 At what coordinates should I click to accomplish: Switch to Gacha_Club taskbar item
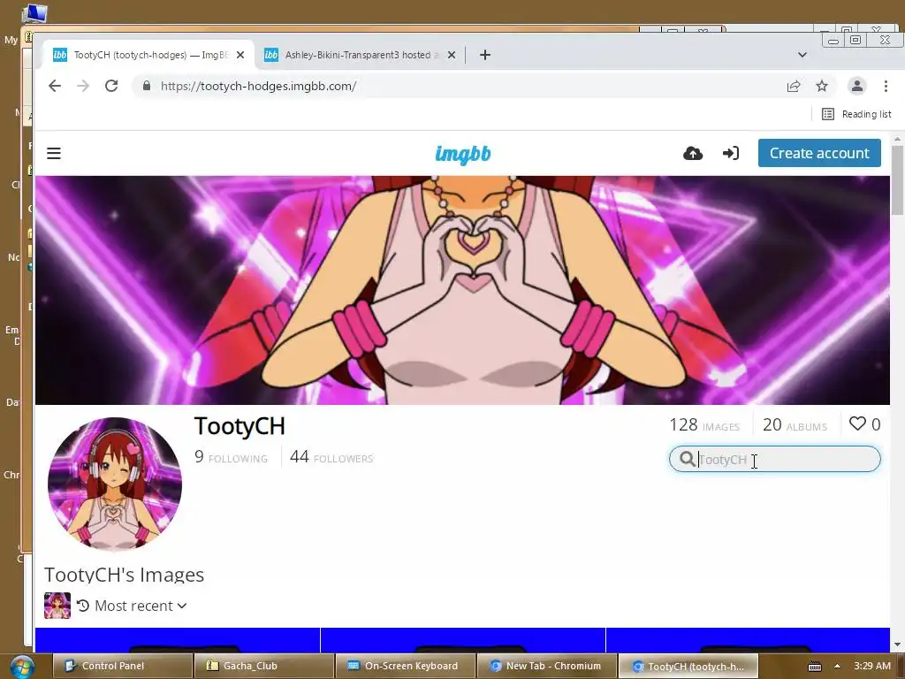pyautogui.click(x=264, y=666)
